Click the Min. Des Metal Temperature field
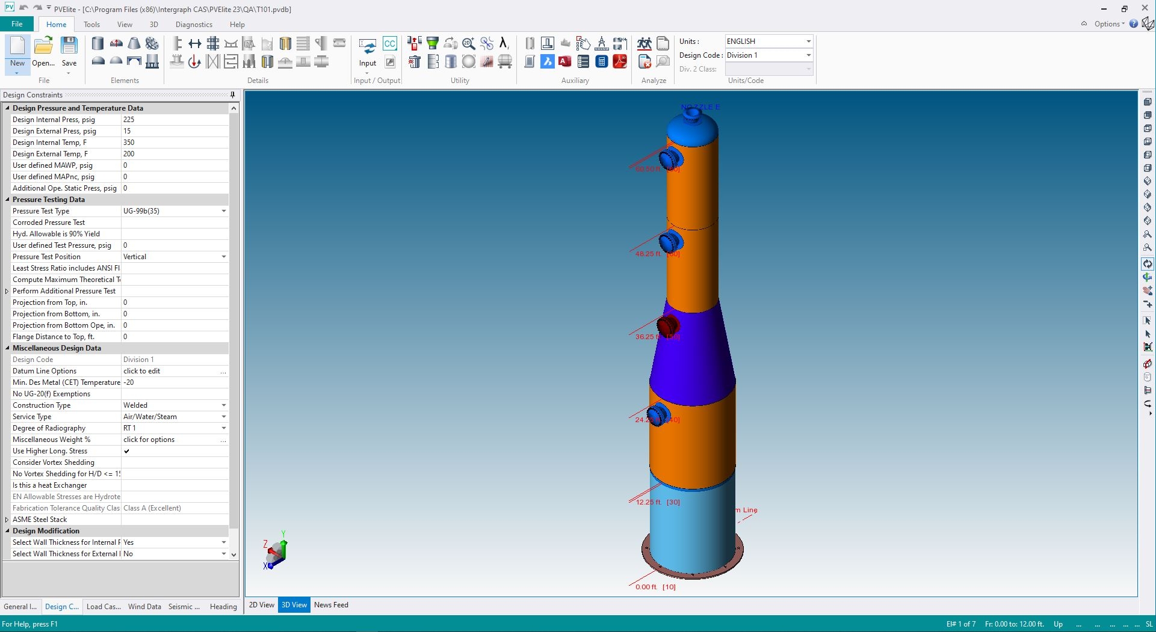The image size is (1156, 632). 175,382
